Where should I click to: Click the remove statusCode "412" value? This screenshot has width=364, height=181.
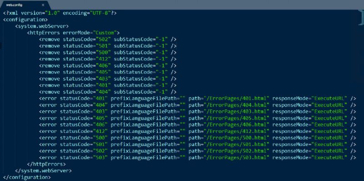(103, 59)
